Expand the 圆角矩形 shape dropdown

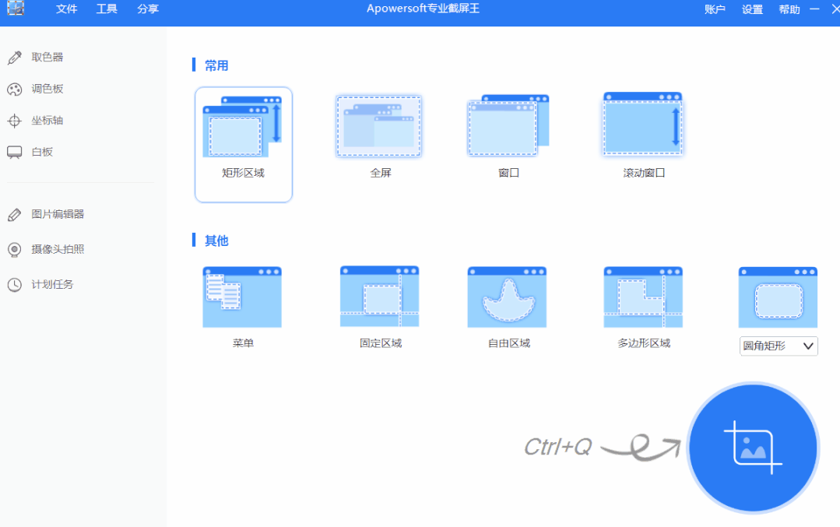pos(778,346)
